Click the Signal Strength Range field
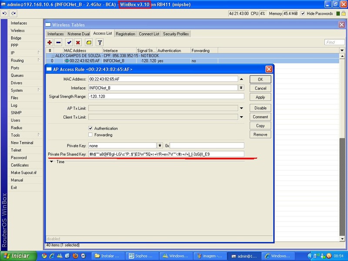Viewport: 348px width, 261px height. point(166,96)
